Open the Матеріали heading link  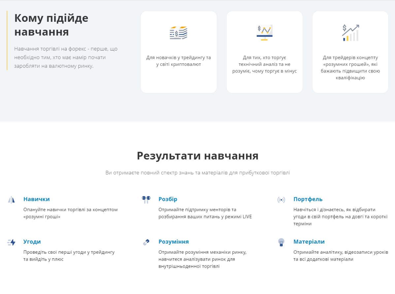[309, 242]
